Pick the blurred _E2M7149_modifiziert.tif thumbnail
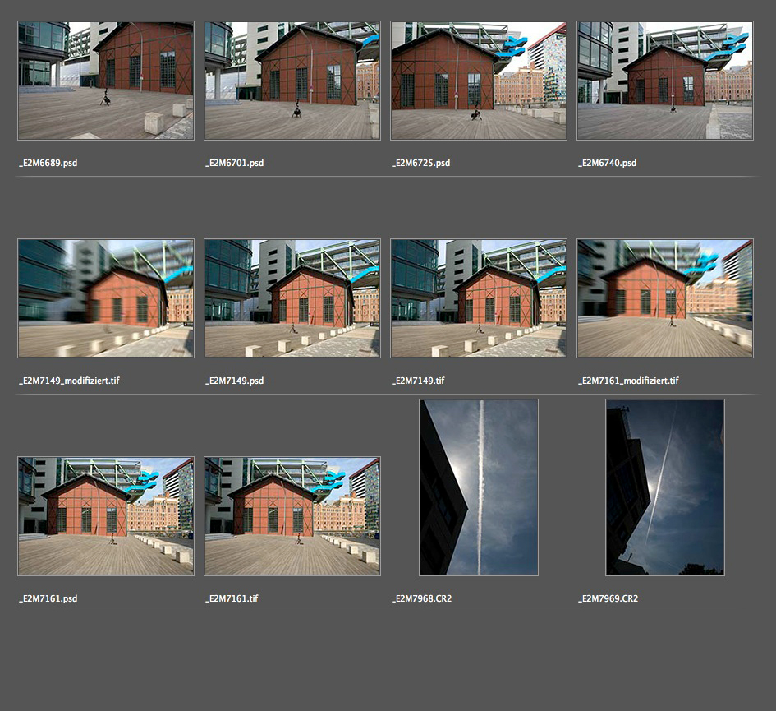Viewport: 776px width, 711px height. pyautogui.click(x=106, y=298)
